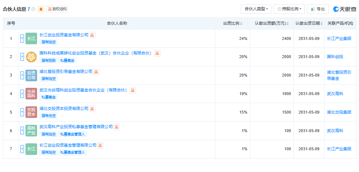This screenshot has width=359, height=172.
Task: Click the orange bell alert icon
Action: click(x=41, y=9)
